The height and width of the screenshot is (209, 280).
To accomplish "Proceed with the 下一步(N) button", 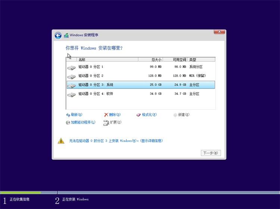I will [211, 153].
